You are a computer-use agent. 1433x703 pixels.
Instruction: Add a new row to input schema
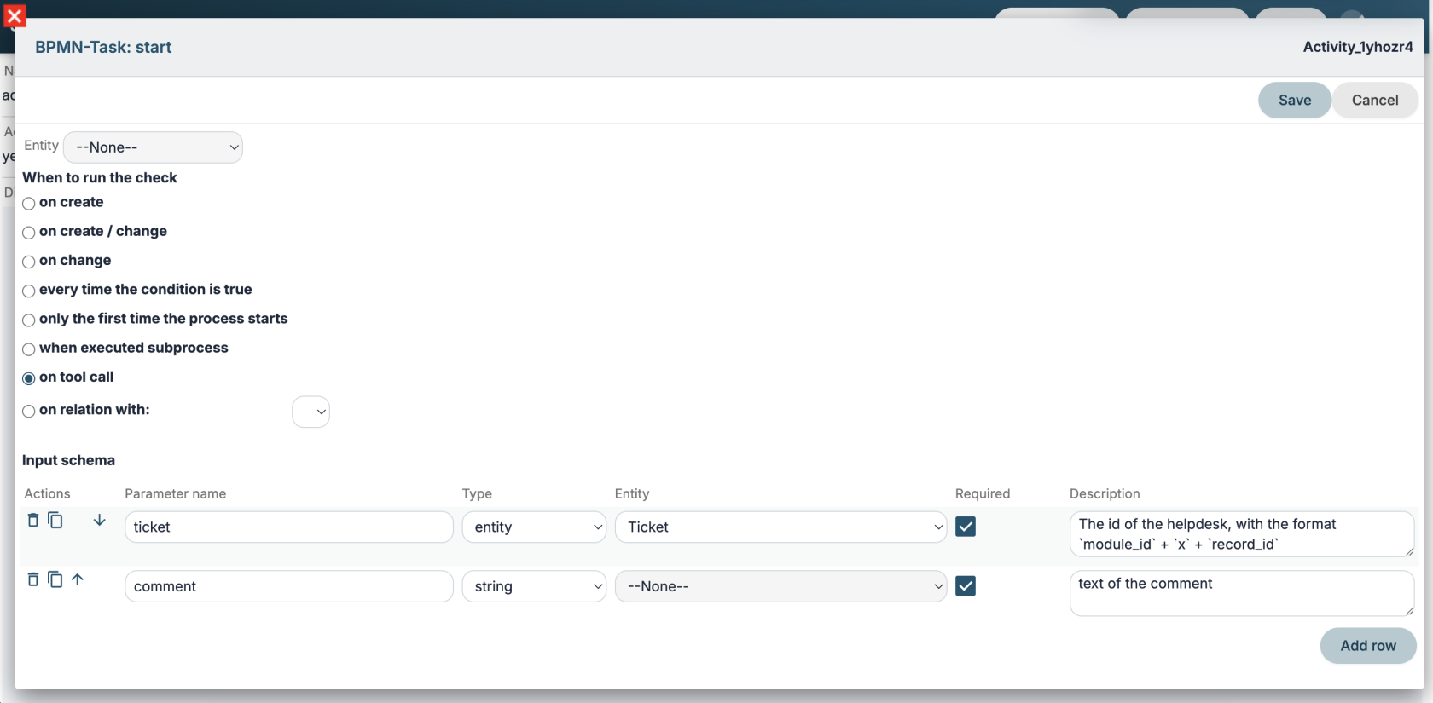tap(1368, 646)
